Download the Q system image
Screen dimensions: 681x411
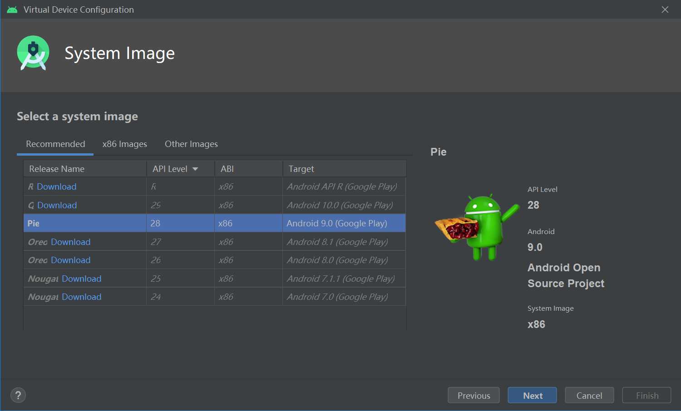(x=57, y=205)
